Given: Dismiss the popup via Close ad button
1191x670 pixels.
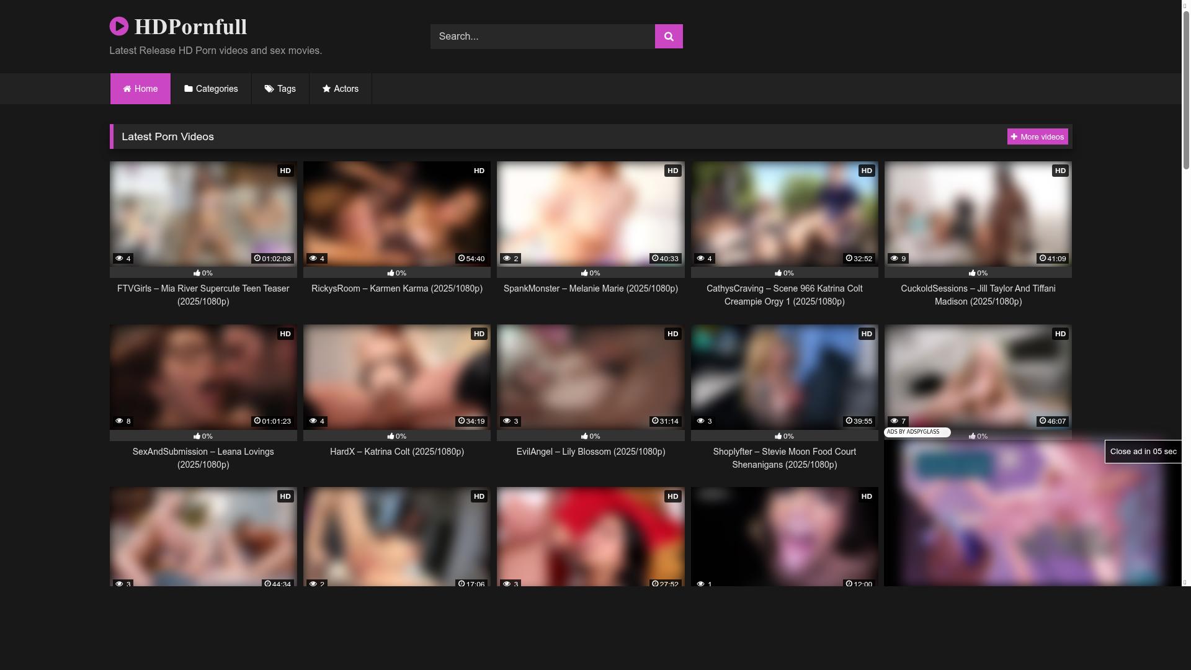Looking at the screenshot, I should coord(1143,451).
